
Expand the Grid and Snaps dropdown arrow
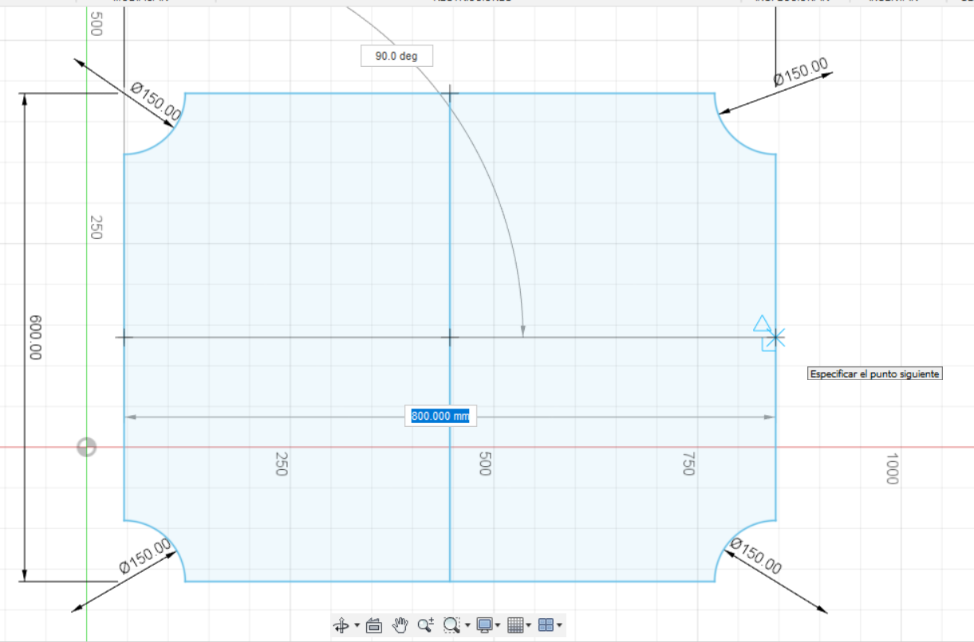point(528,625)
